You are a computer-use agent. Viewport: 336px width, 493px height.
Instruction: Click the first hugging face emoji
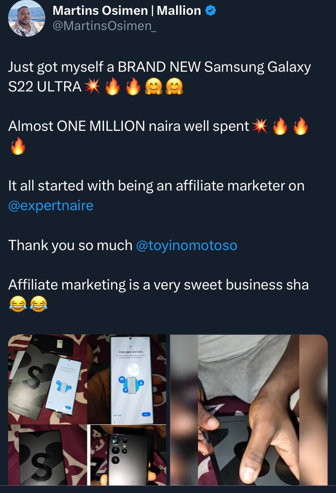(153, 86)
